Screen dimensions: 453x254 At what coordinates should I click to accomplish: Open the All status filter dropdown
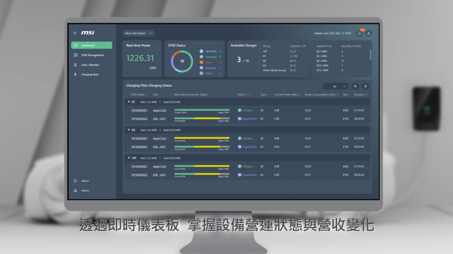pyautogui.click(x=335, y=86)
